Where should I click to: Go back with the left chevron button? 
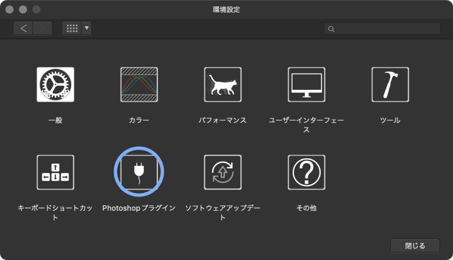23,28
